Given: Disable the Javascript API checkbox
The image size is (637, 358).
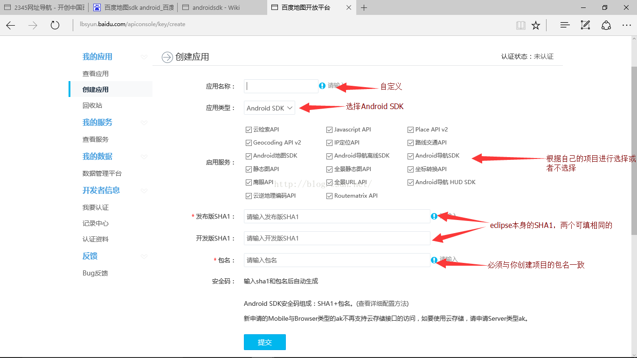Looking at the screenshot, I should click(329, 130).
